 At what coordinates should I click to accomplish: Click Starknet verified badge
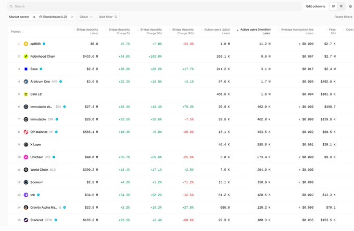pos(56,220)
